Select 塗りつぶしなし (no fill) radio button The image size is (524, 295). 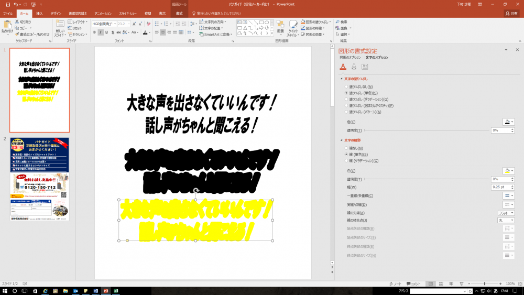tap(346, 86)
